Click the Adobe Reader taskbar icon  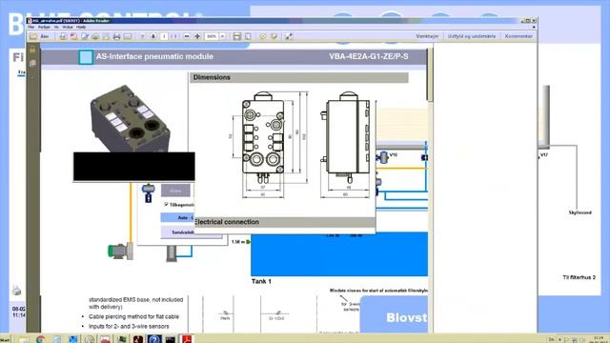click(187, 339)
